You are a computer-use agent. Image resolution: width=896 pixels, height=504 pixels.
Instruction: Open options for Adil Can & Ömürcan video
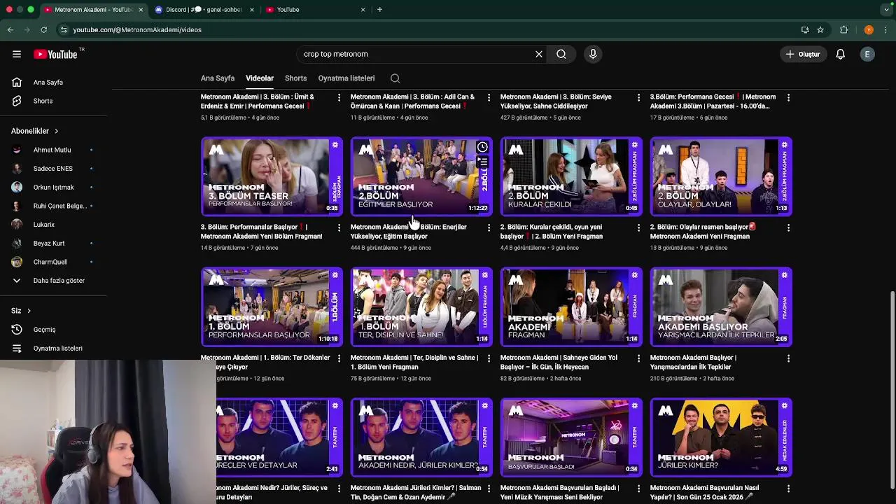coord(489,97)
